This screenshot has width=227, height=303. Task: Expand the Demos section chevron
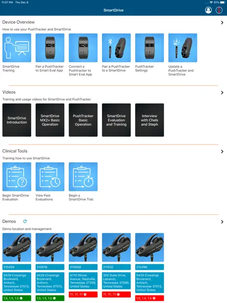(x=222, y=222)
